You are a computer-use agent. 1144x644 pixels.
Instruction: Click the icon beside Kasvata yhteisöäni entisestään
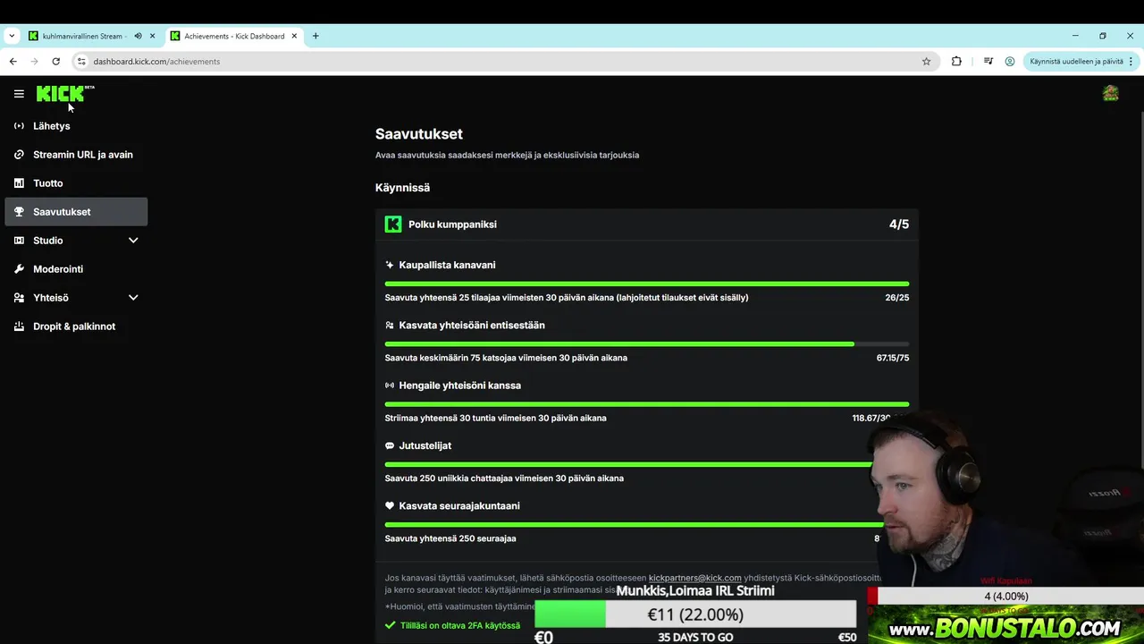click(390, 326)
